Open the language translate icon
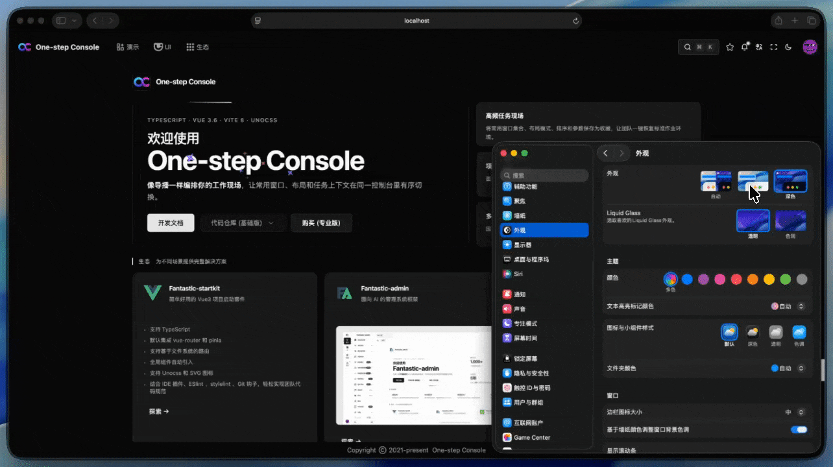This screenshot has width=833, height=467. point(759,47)
